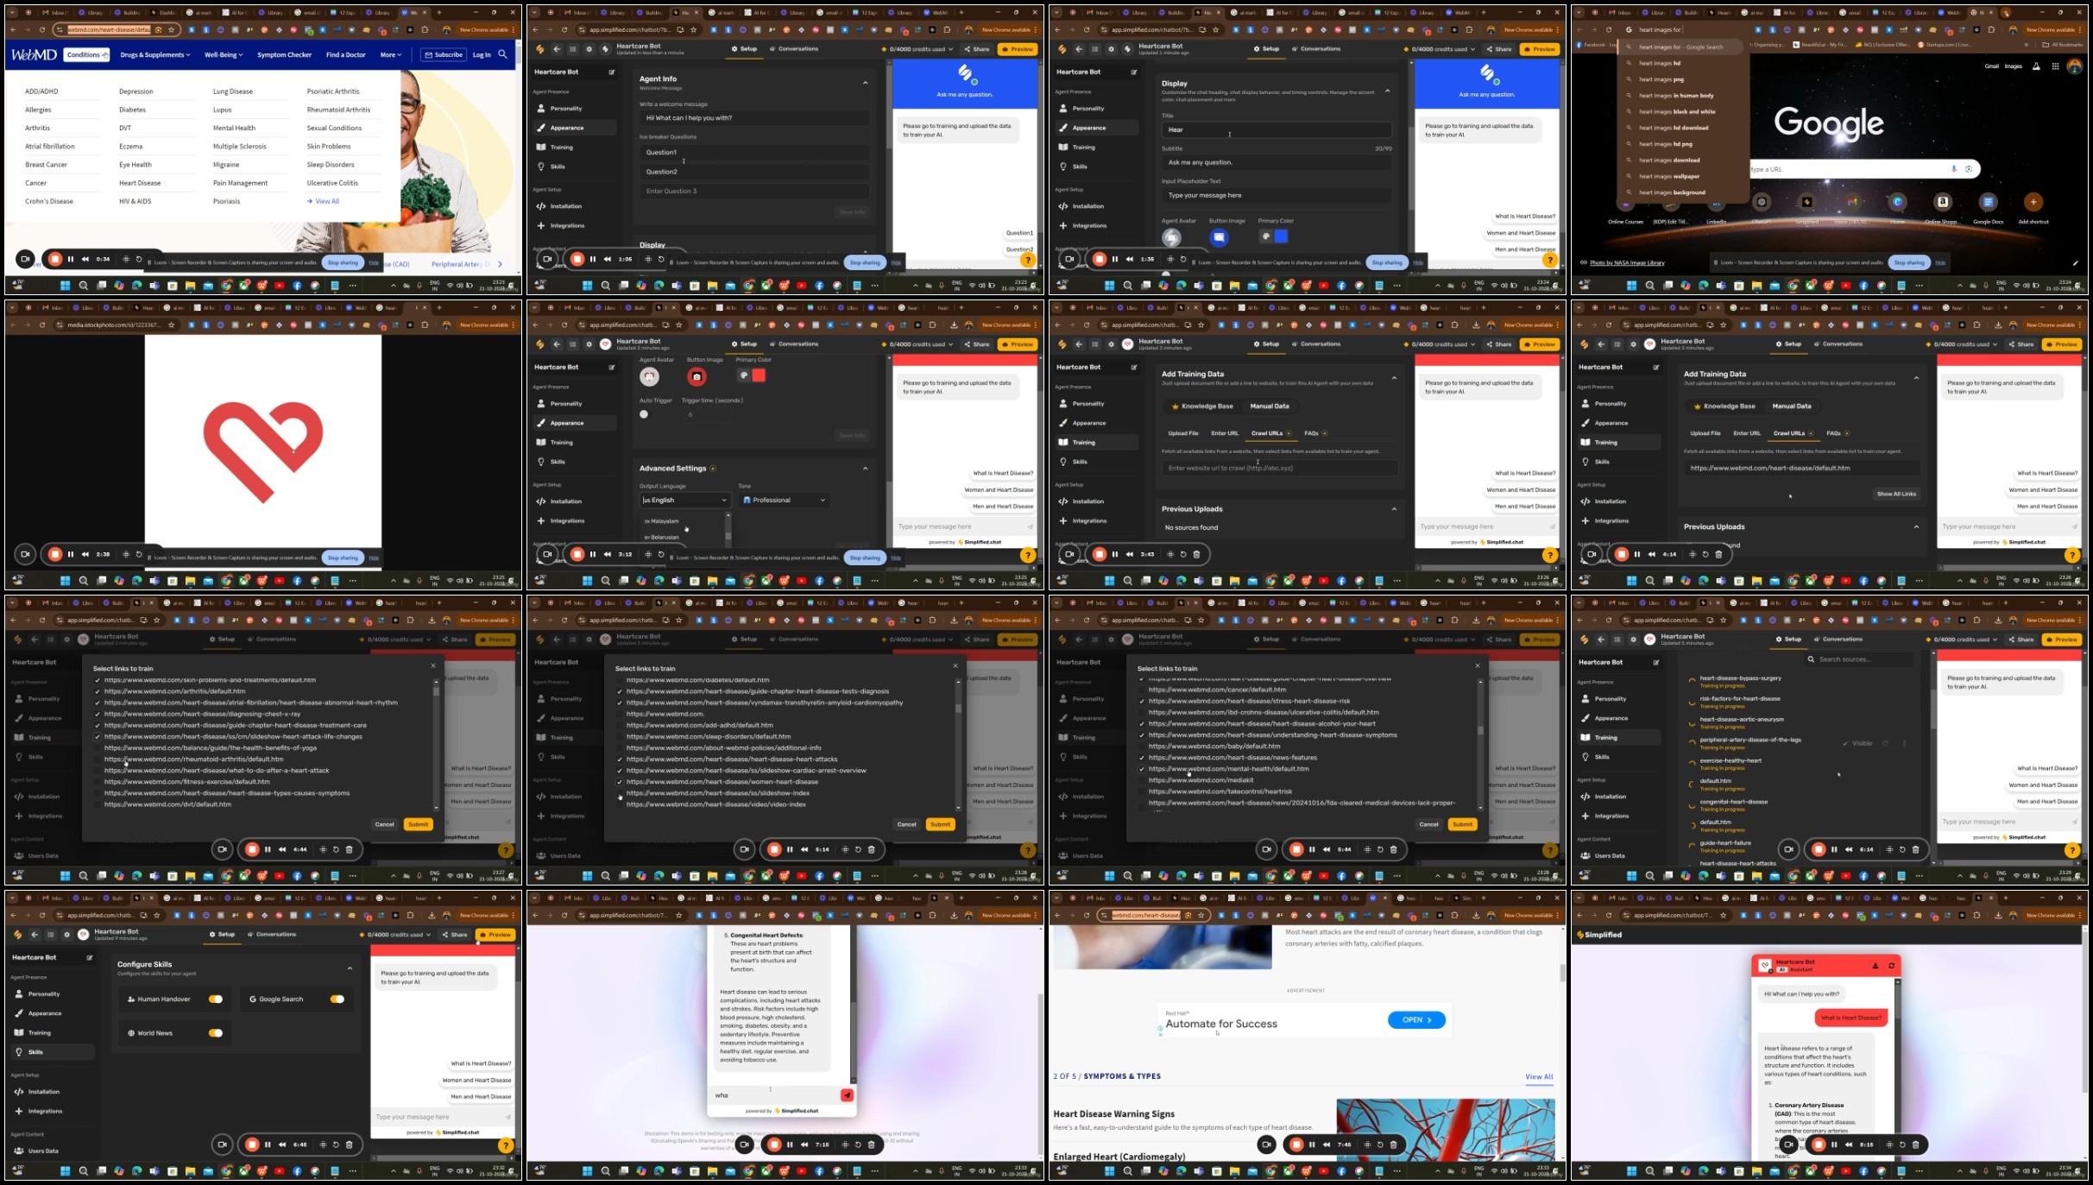
Task: Toggle the World News skill switch
Action: tap(215, 1033)
